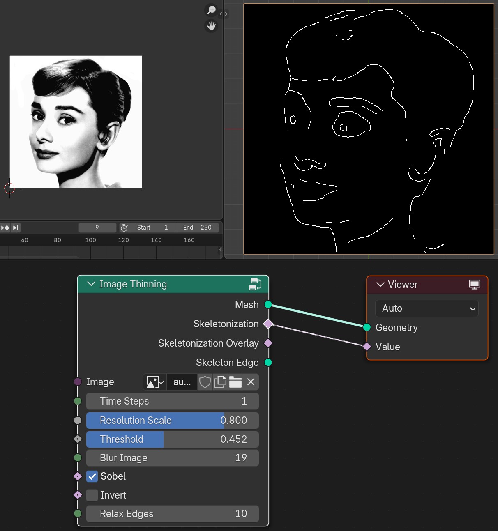Image resolution: width=498 pixels, height=531 pixels.
Task: Disable the Sobel checkbox
Action: pyautogui.click(x=92, y=476)
